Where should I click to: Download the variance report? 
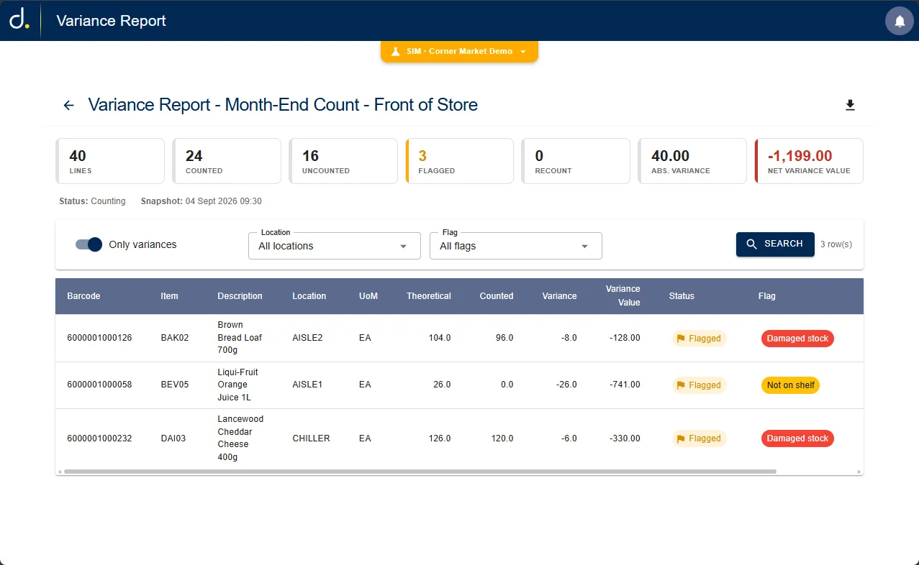point(850,106)
